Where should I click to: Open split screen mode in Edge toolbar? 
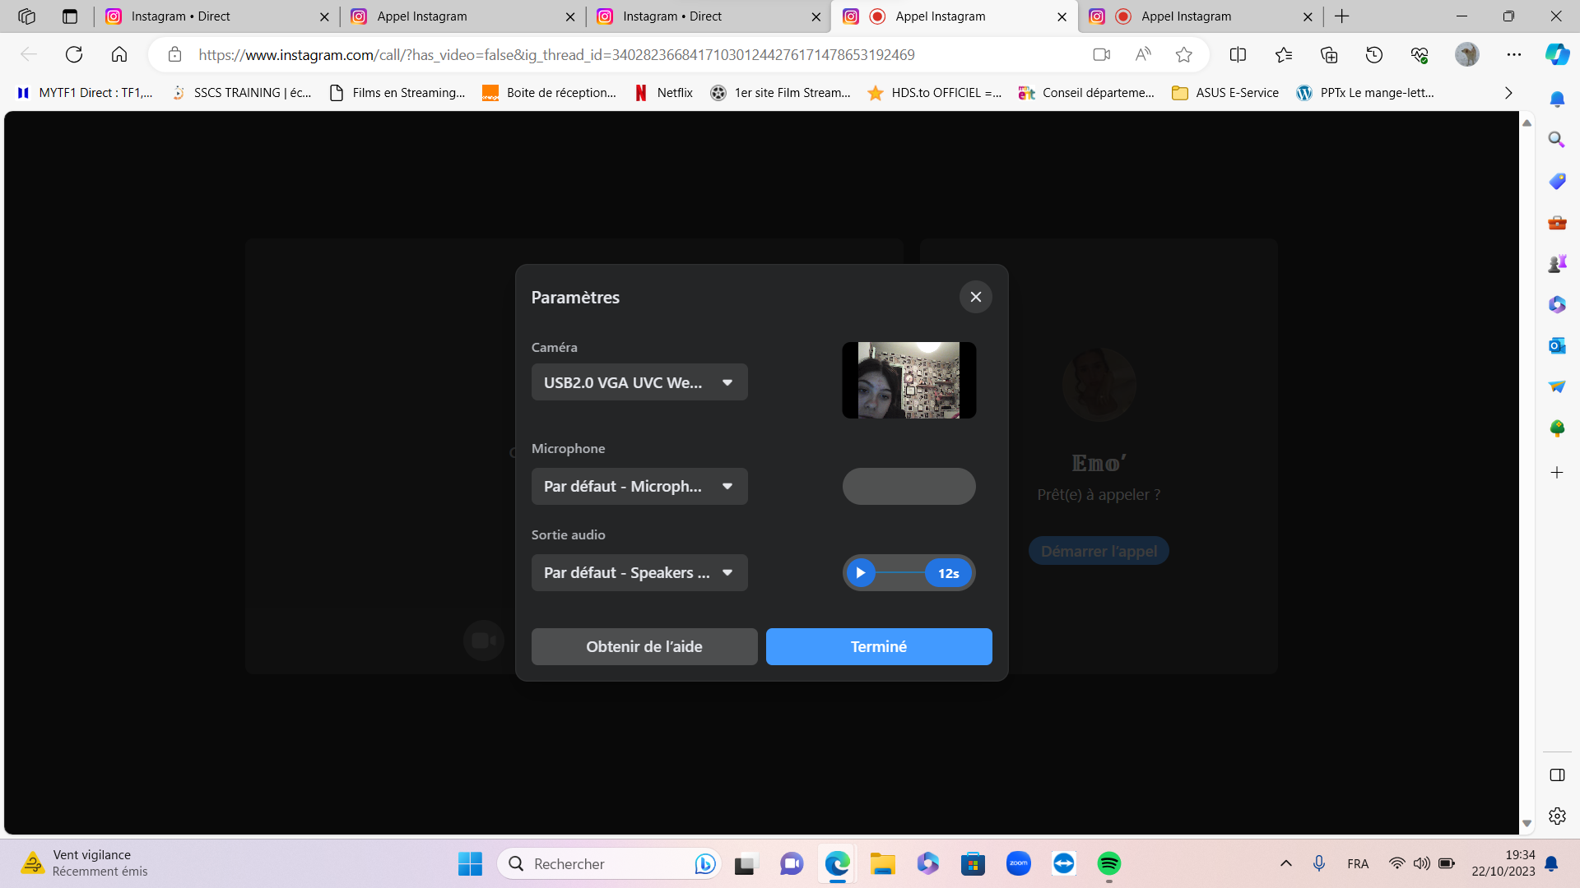tap(1238, 54)
